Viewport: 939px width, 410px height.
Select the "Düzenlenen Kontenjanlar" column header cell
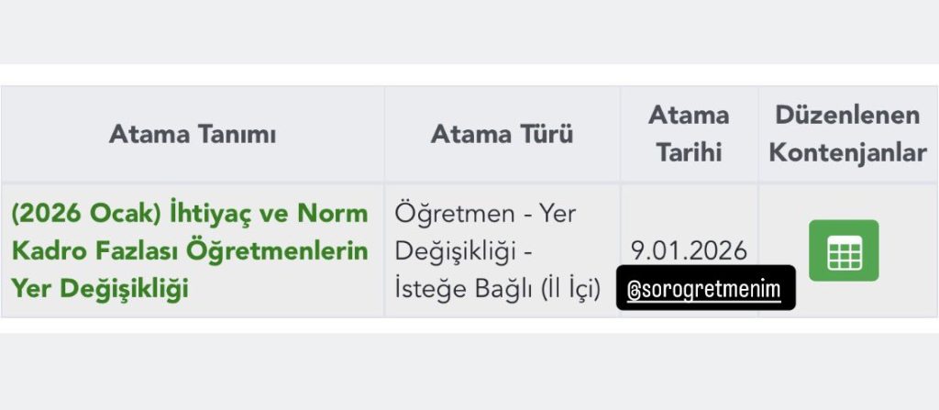[x=847, y=134]
